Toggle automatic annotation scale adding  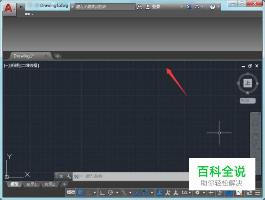[x=168, y=193]
